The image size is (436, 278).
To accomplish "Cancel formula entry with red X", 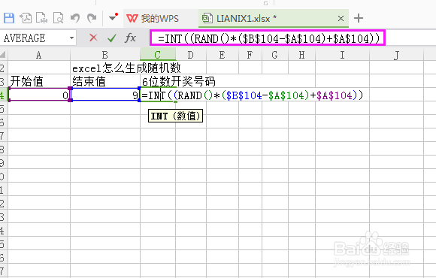I will click(93, 38).
